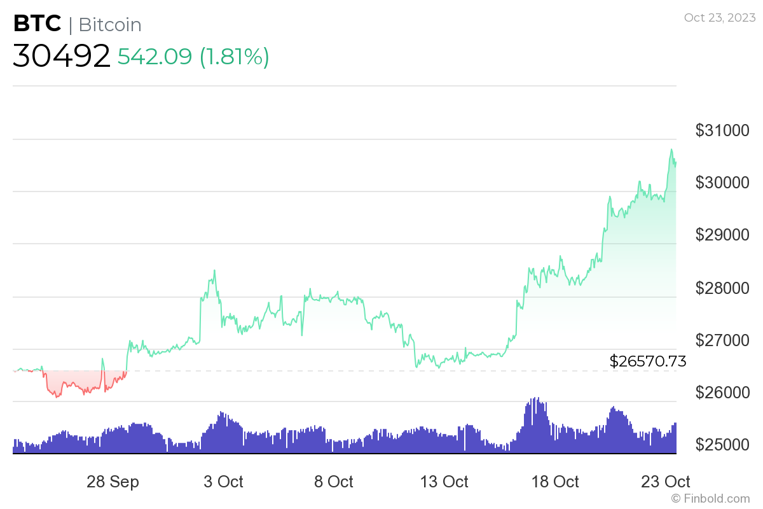Viewport: 763px width, 509px height.
Task: Click the Oct 23, 2023 date stamp
Action: click(718, 17)
